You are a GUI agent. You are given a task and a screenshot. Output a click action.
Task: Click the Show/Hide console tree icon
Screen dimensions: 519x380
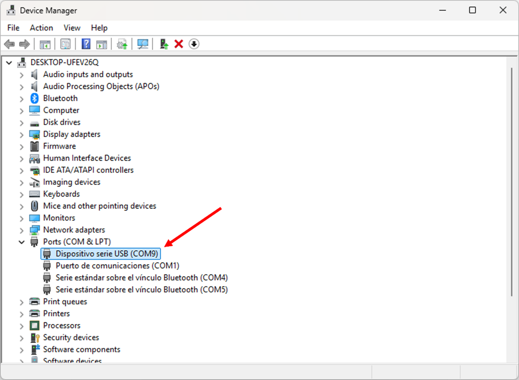(x=45, y=44)
